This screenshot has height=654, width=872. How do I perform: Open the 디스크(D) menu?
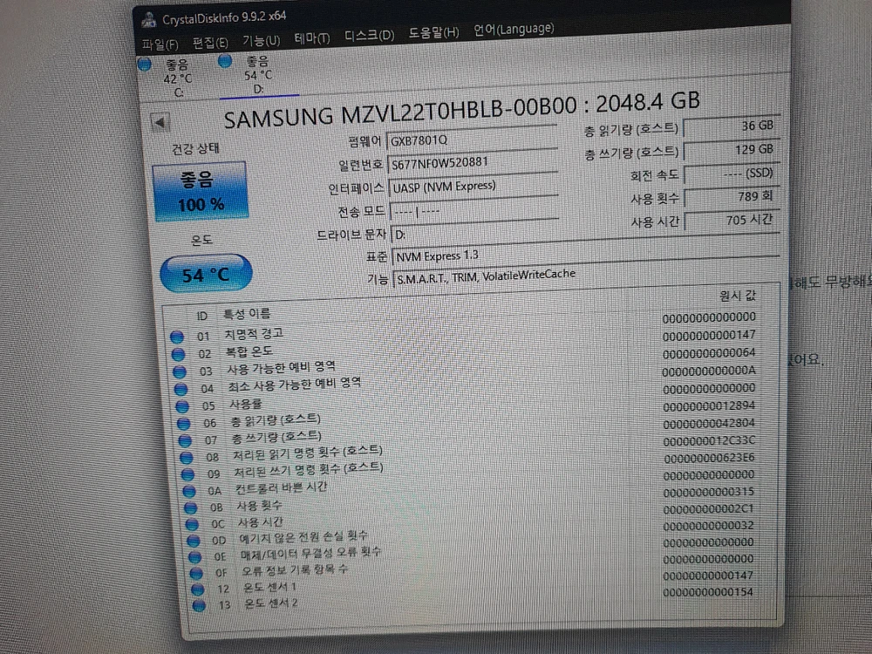tap(369, 36)
